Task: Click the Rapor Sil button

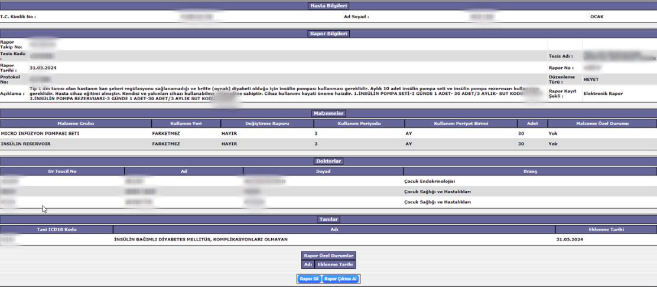Action: click(309, 279)
